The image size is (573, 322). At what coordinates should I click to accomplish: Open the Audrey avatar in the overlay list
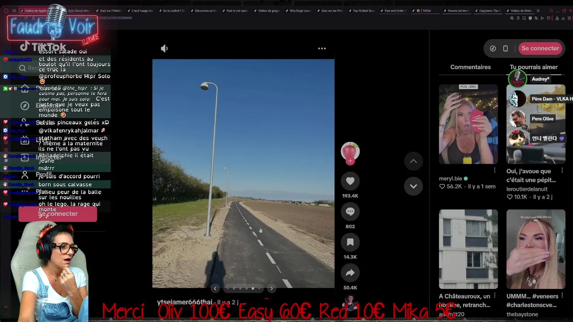tap(517, 79)
